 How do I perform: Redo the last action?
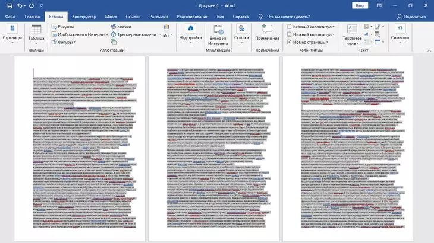click(32, 5)
